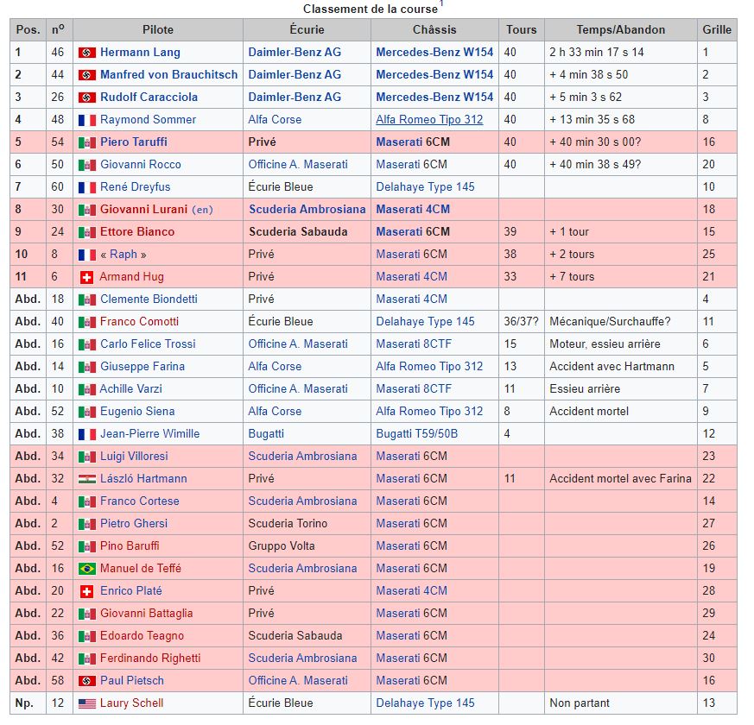
Task: Click the Italian flag beside Giuseppe Farina
Action: (x=87, y=367)
